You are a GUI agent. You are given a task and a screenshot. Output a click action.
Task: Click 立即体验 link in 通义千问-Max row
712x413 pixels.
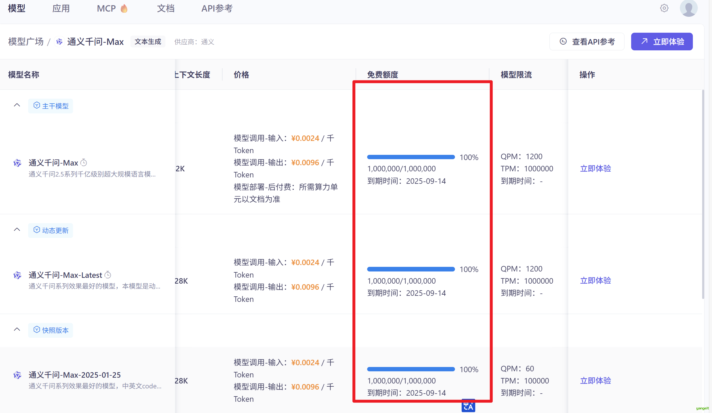click(x=596, y=168)
